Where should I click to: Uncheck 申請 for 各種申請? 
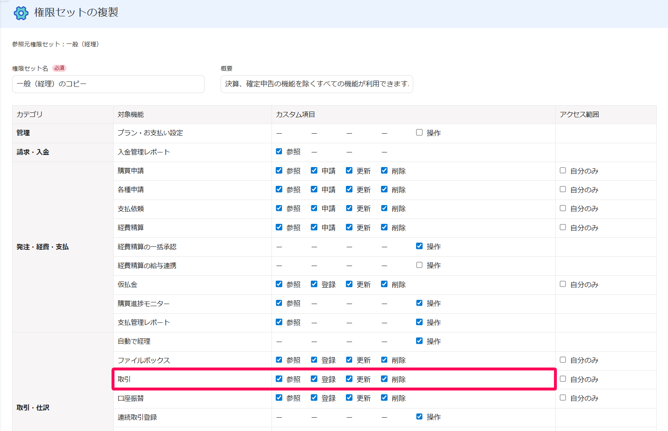[x=314, y=189]
